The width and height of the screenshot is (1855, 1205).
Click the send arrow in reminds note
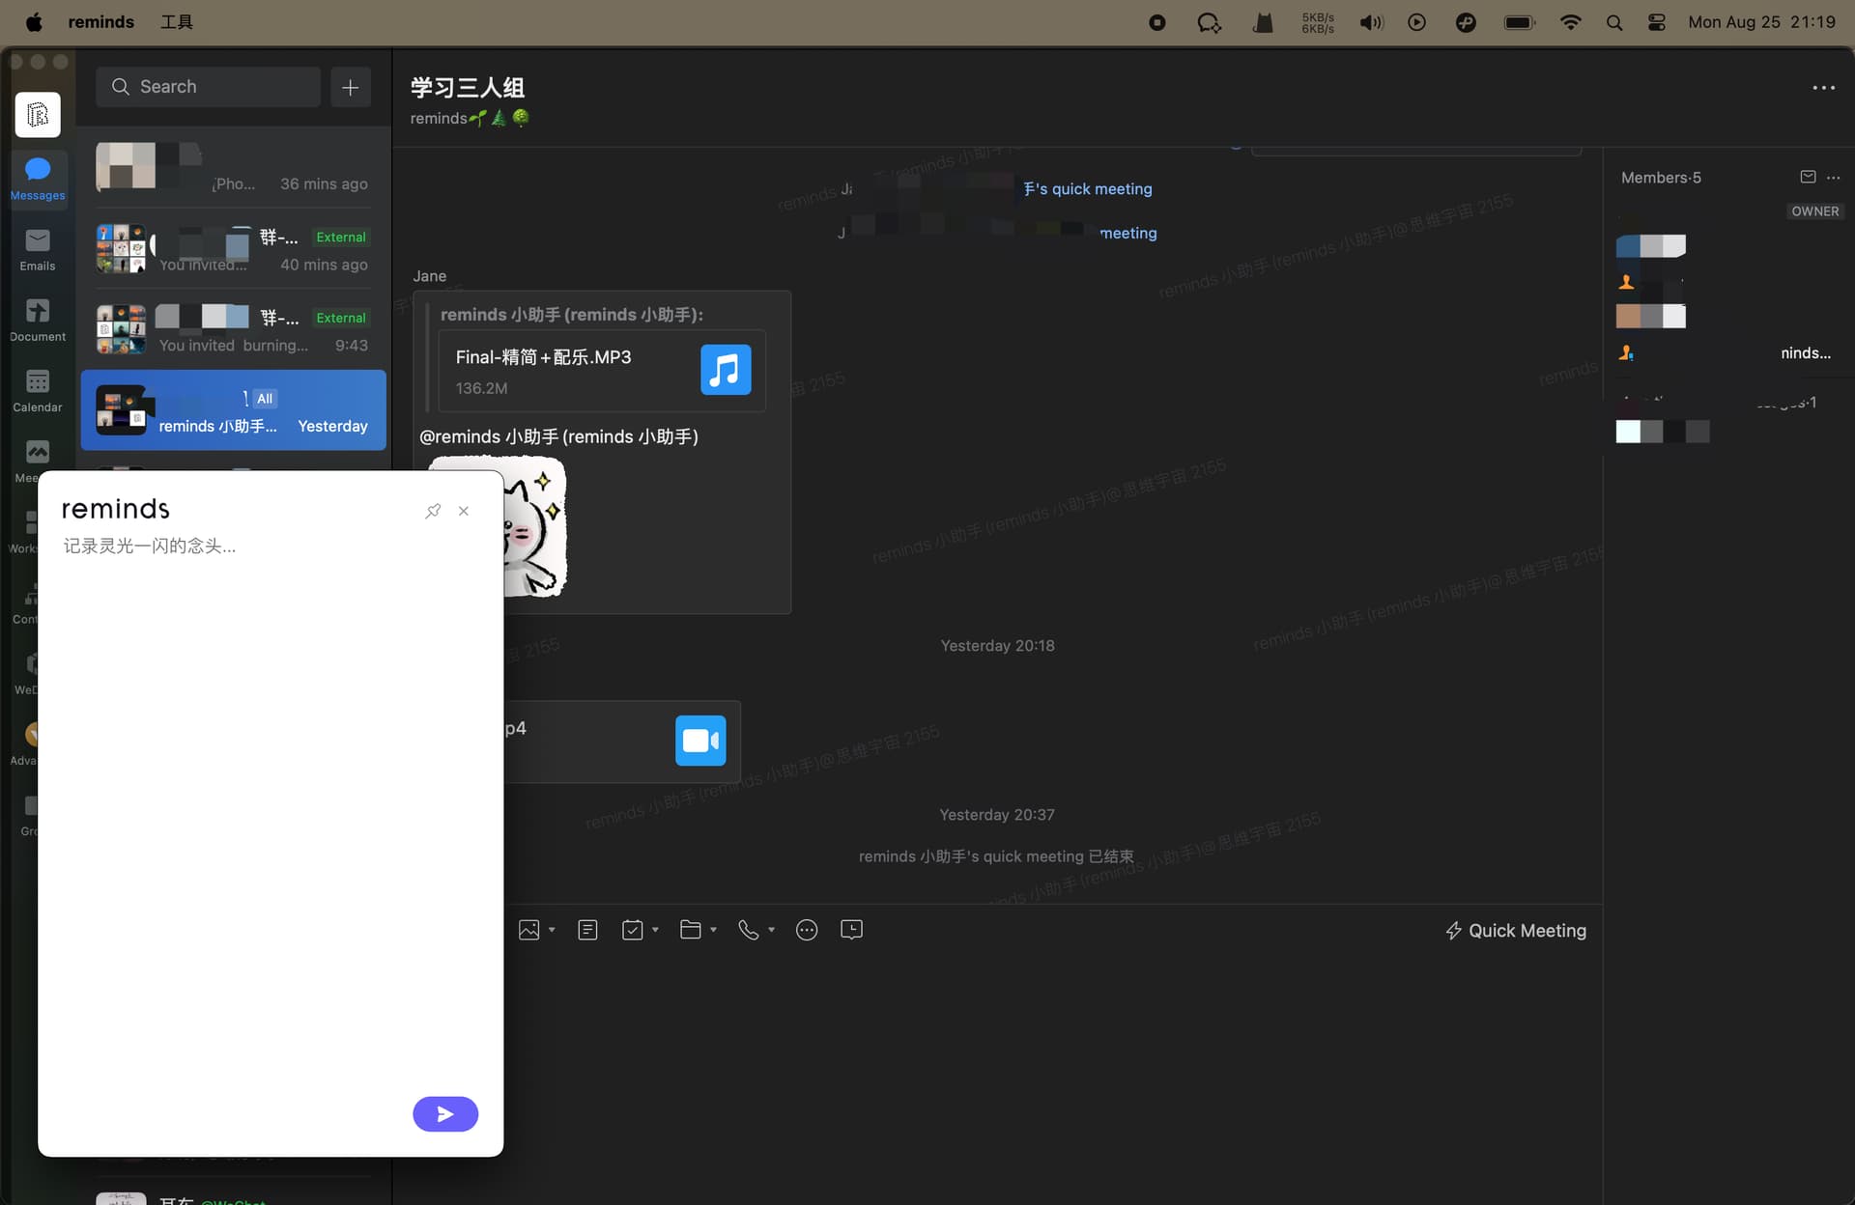click(x=445, y=1113)
